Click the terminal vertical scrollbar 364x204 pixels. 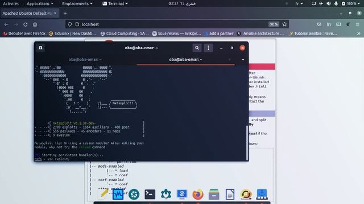[247, 143]
